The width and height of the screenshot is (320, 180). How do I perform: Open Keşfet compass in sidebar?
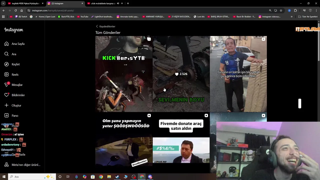tap(12, 64)
